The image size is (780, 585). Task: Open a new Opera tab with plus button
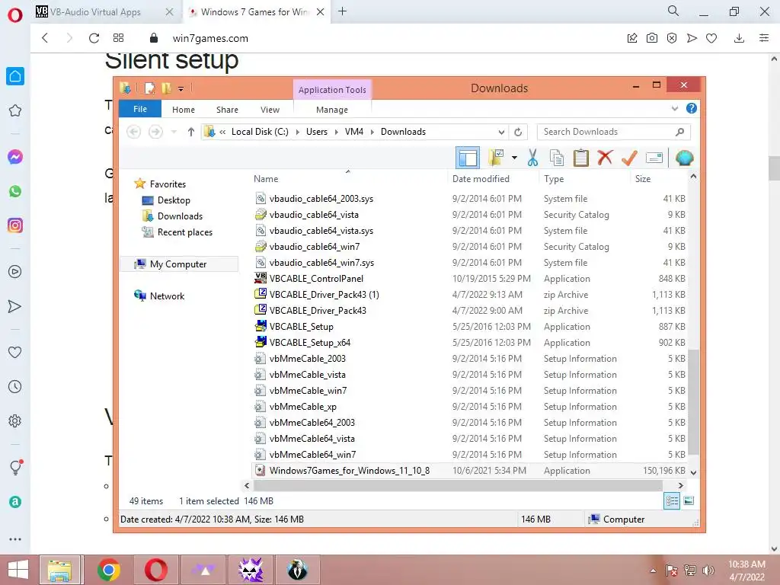[342, 11]
